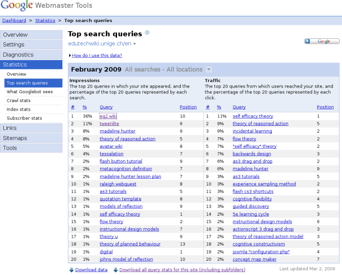Click the Dashboard breadcrumb link
Viewport: 342px width, 275px height.
click(14, 21)
